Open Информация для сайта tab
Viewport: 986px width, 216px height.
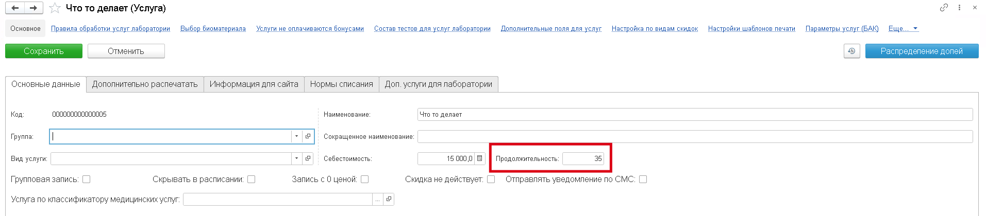[254, 84]
